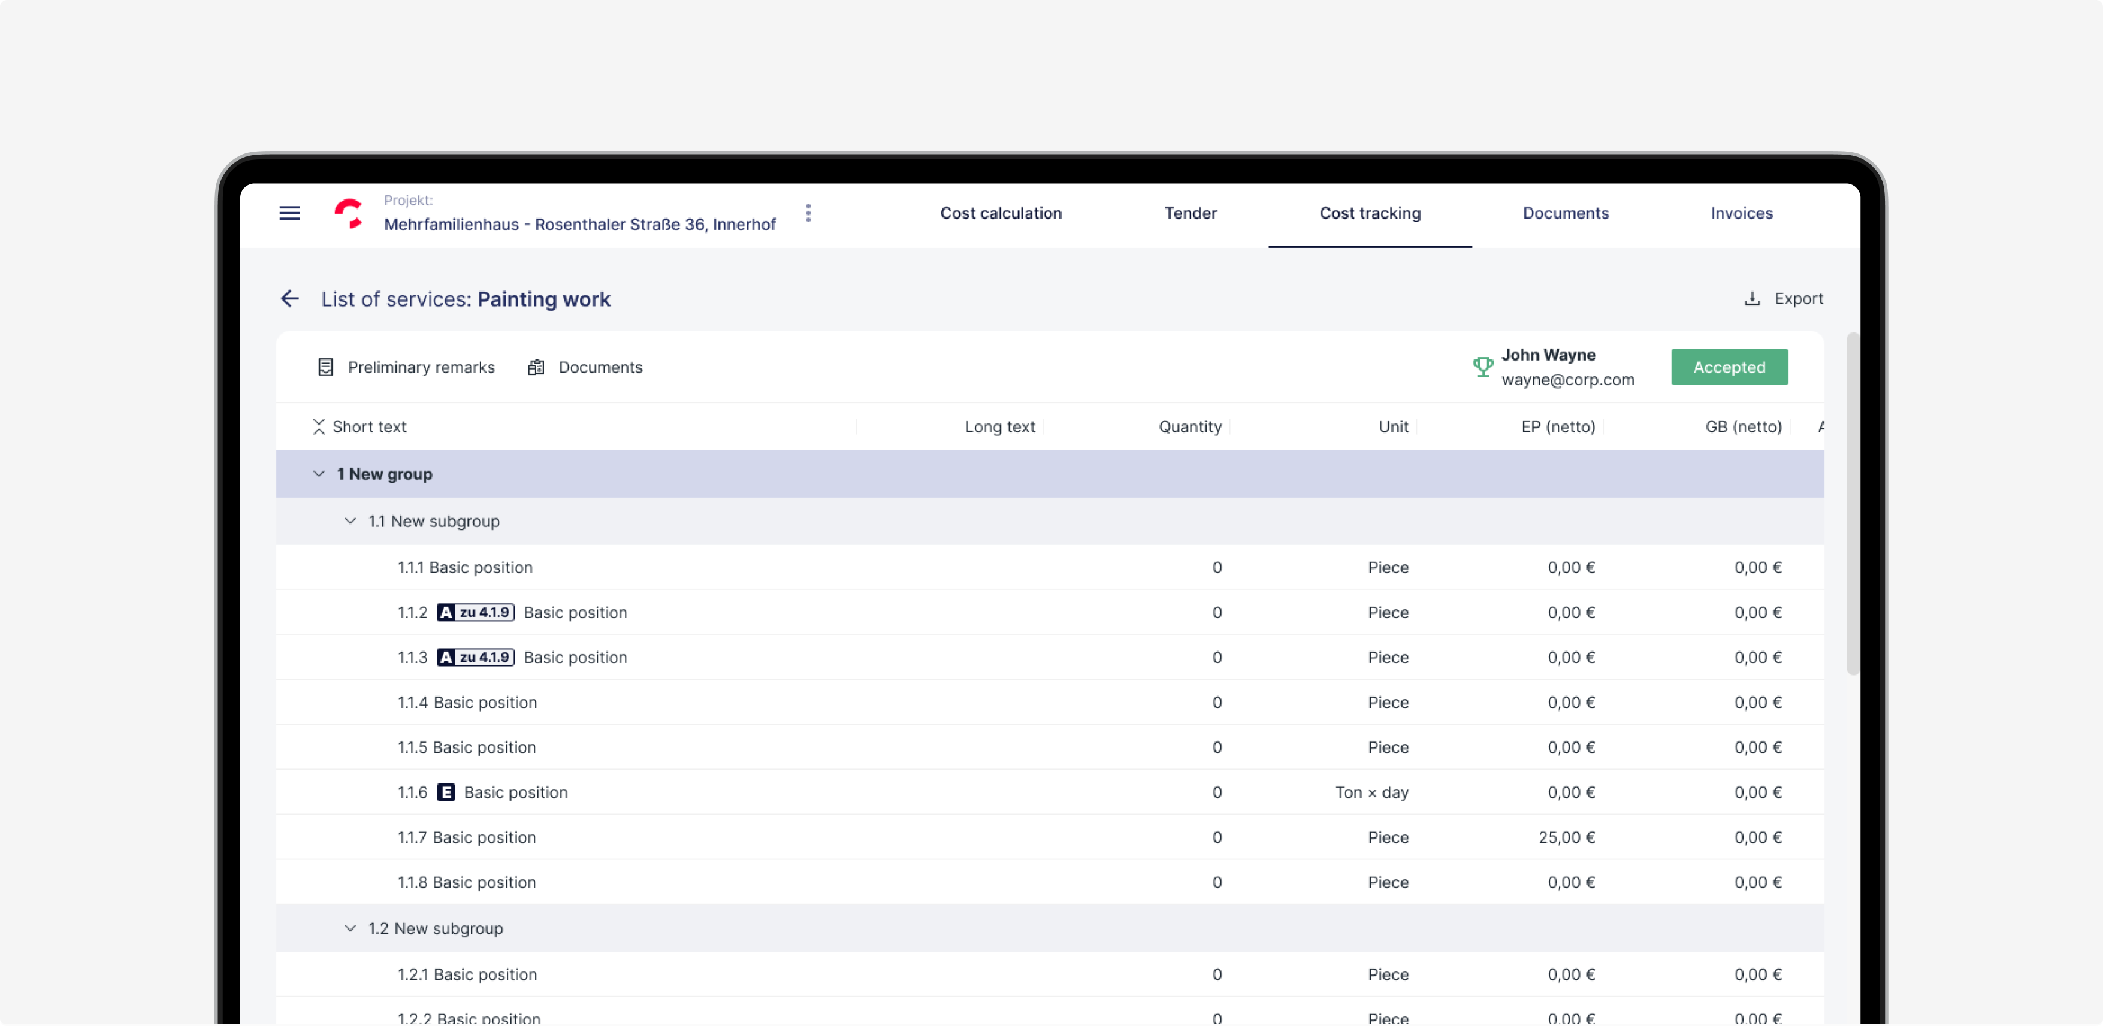This screenshot has width=2103, height=1026.
Task: Click the GB (netto) column header
Action: tap(1743, 427)
